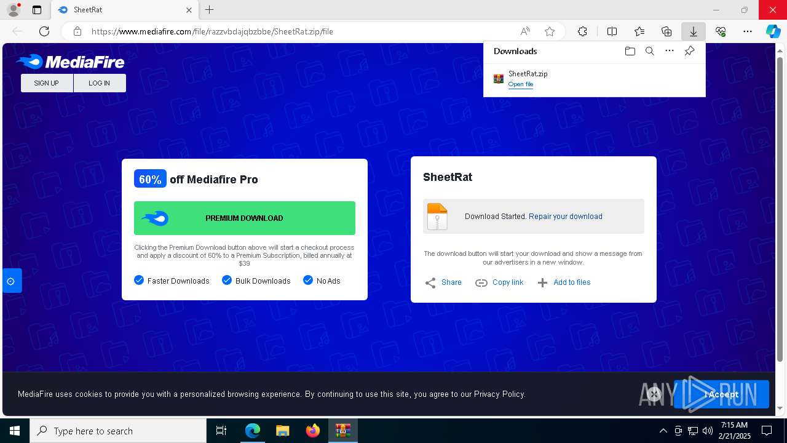Pin the Downloads panel
The image size is (787, 443).
coord(689,51)
